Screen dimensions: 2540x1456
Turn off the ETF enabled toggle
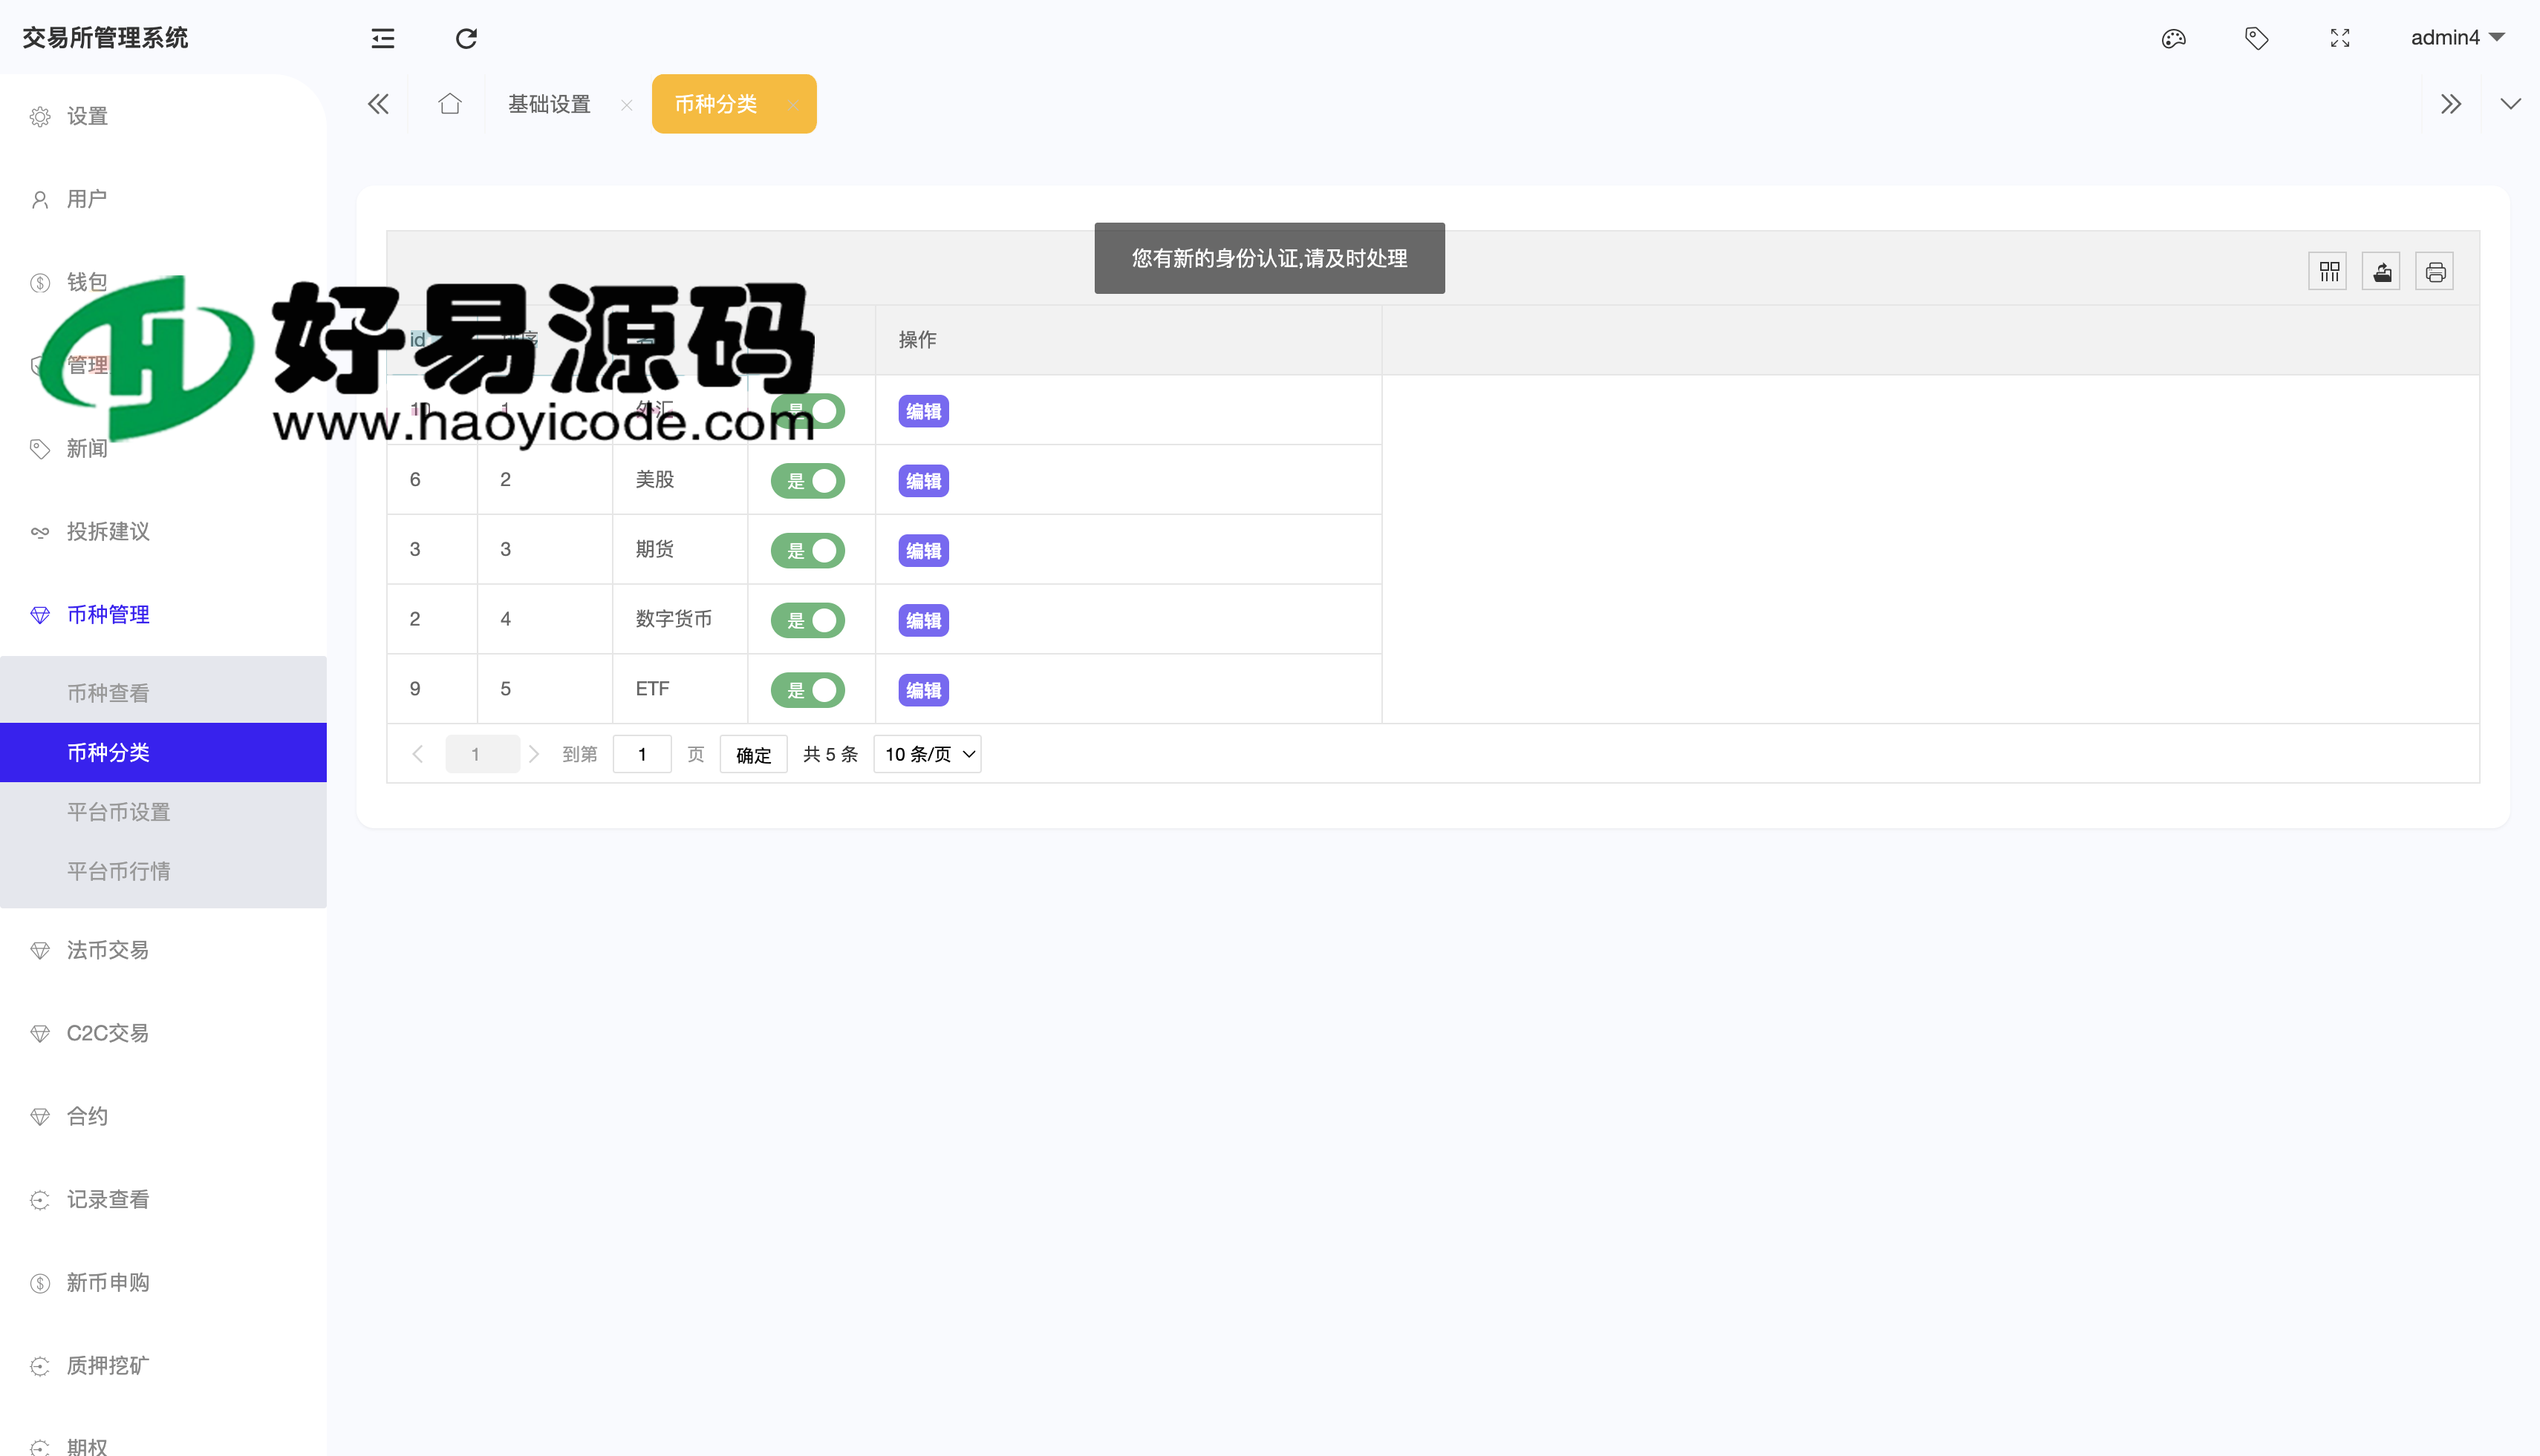coord(807,689)
